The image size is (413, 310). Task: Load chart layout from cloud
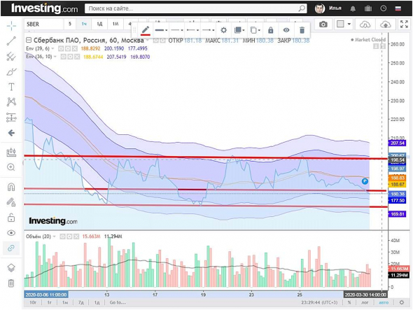point(365,24)
